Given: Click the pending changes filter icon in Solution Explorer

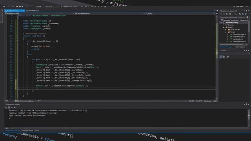Looking at the screenshot, I should [x=236, y=14].
